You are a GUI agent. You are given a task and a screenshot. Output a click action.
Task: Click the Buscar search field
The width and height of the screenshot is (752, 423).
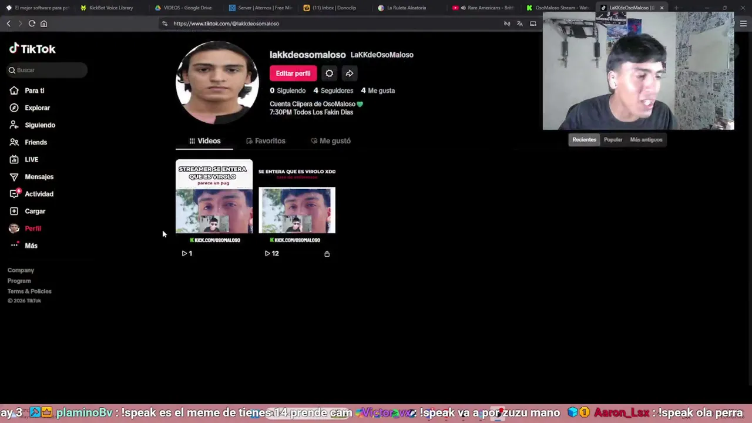pos(47,70)
